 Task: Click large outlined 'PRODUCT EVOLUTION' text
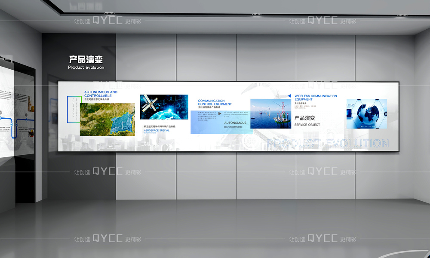pyautogui.click(x=328, y=143)
